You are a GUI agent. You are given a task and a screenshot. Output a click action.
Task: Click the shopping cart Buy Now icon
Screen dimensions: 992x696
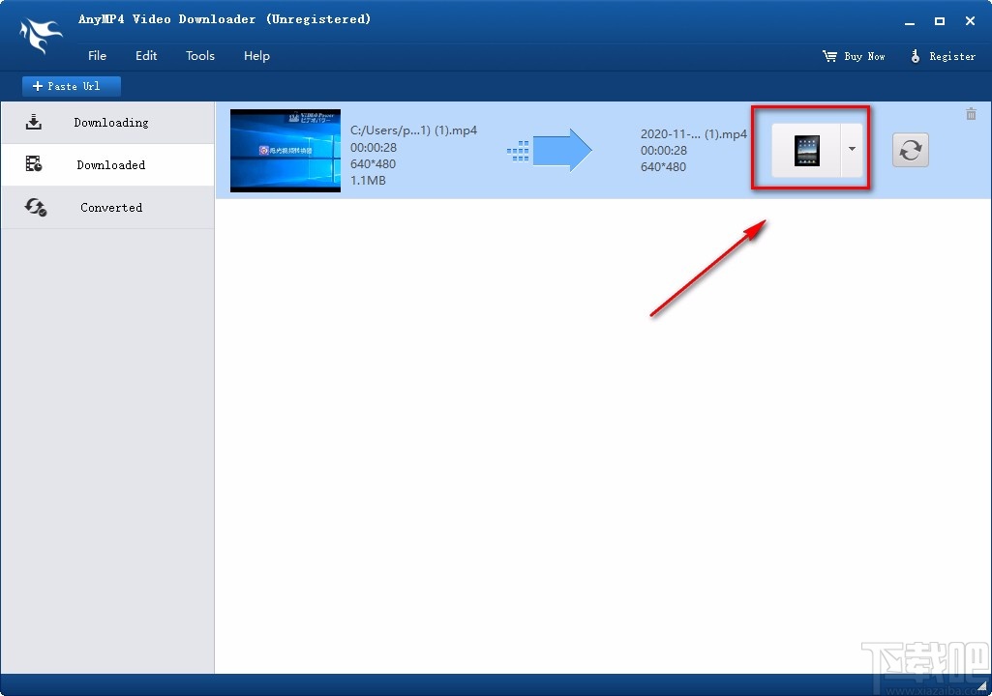tap(828, 56)
